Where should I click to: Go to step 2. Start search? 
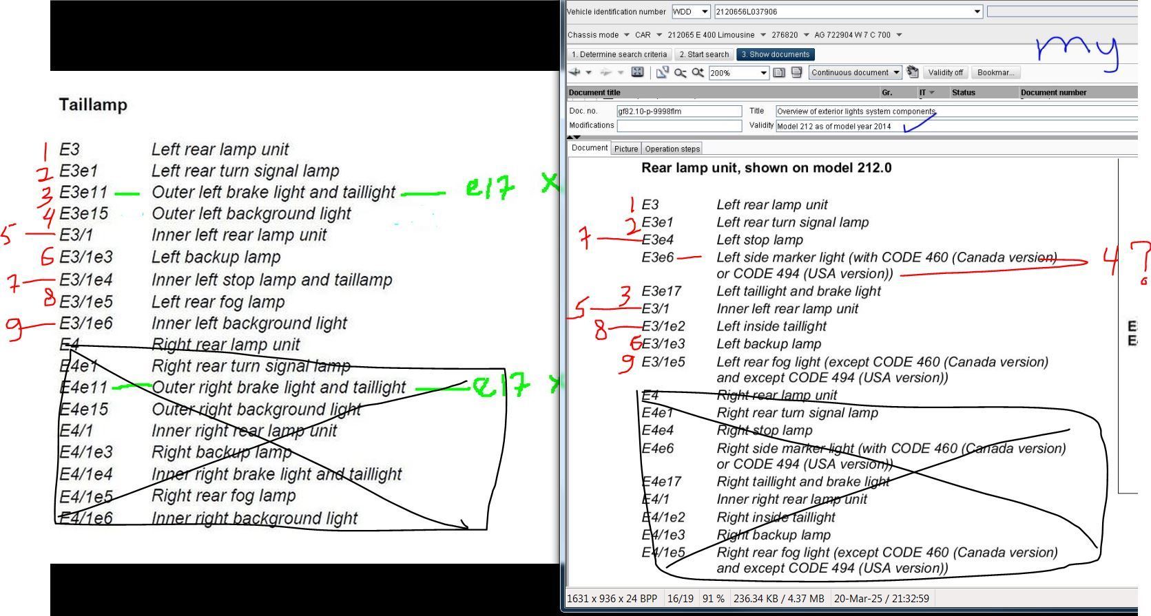pos(703,54)
